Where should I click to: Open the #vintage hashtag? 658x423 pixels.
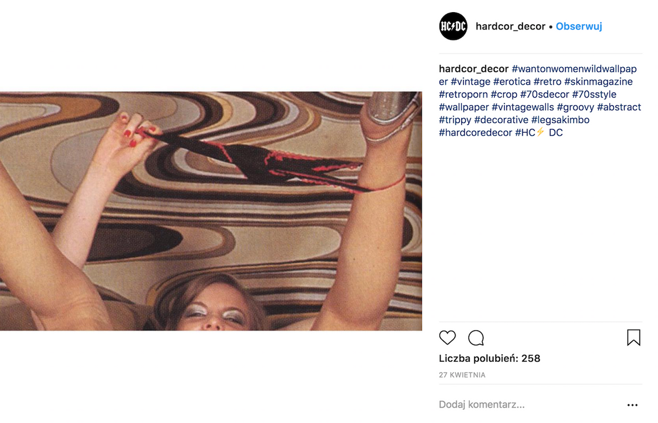470,81
